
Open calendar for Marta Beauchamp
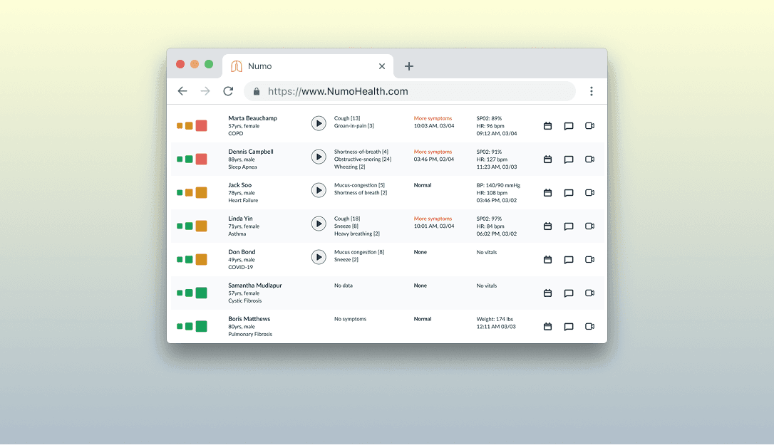(x=547, y=126)
